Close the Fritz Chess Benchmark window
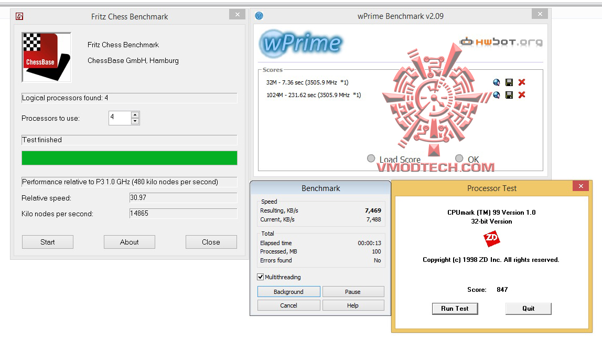The height and width of the screenshot is (338, 602). point(237,14)
